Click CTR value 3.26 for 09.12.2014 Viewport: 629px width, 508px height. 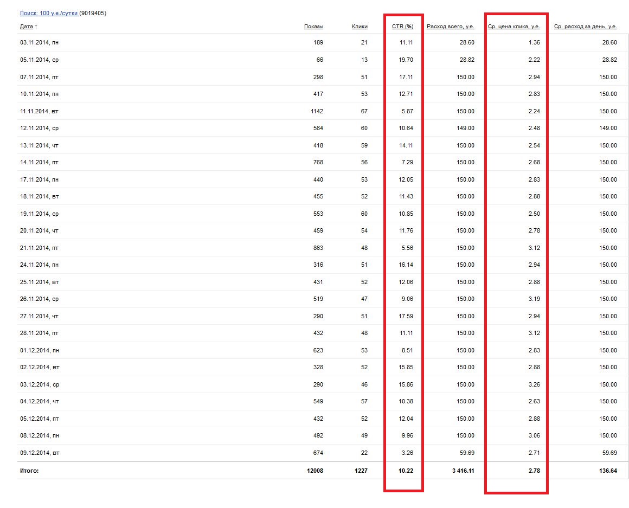pyautogui.click(x=407, y=453)
